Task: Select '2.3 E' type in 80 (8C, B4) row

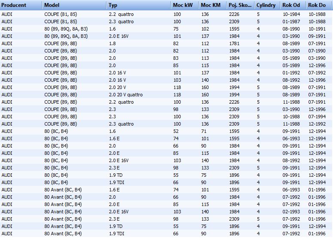Action: [114, 168]
